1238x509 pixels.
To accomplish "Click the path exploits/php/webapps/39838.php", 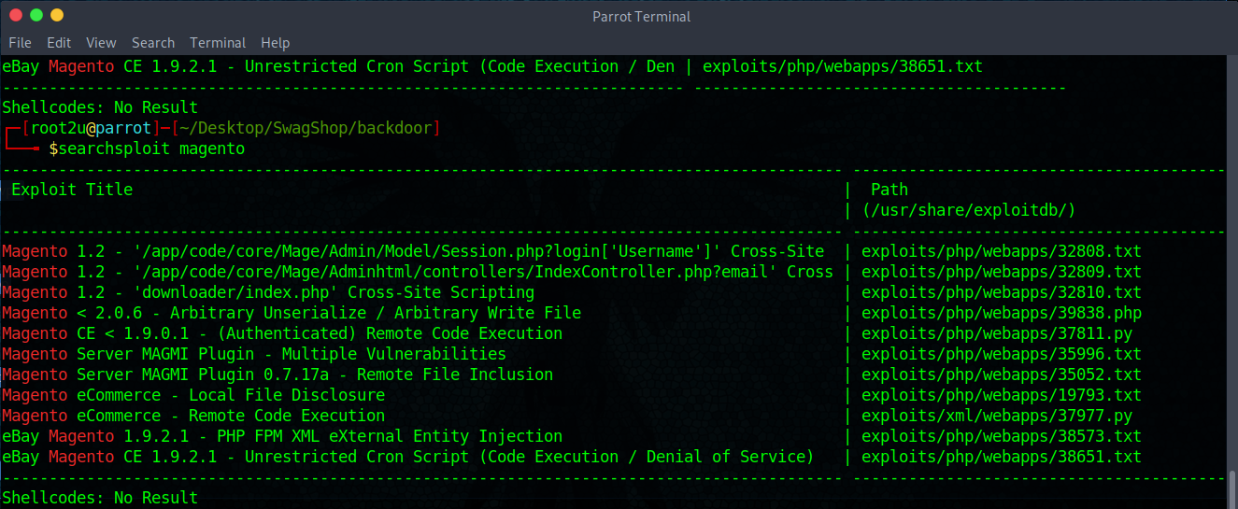I will coord(1002,313).
